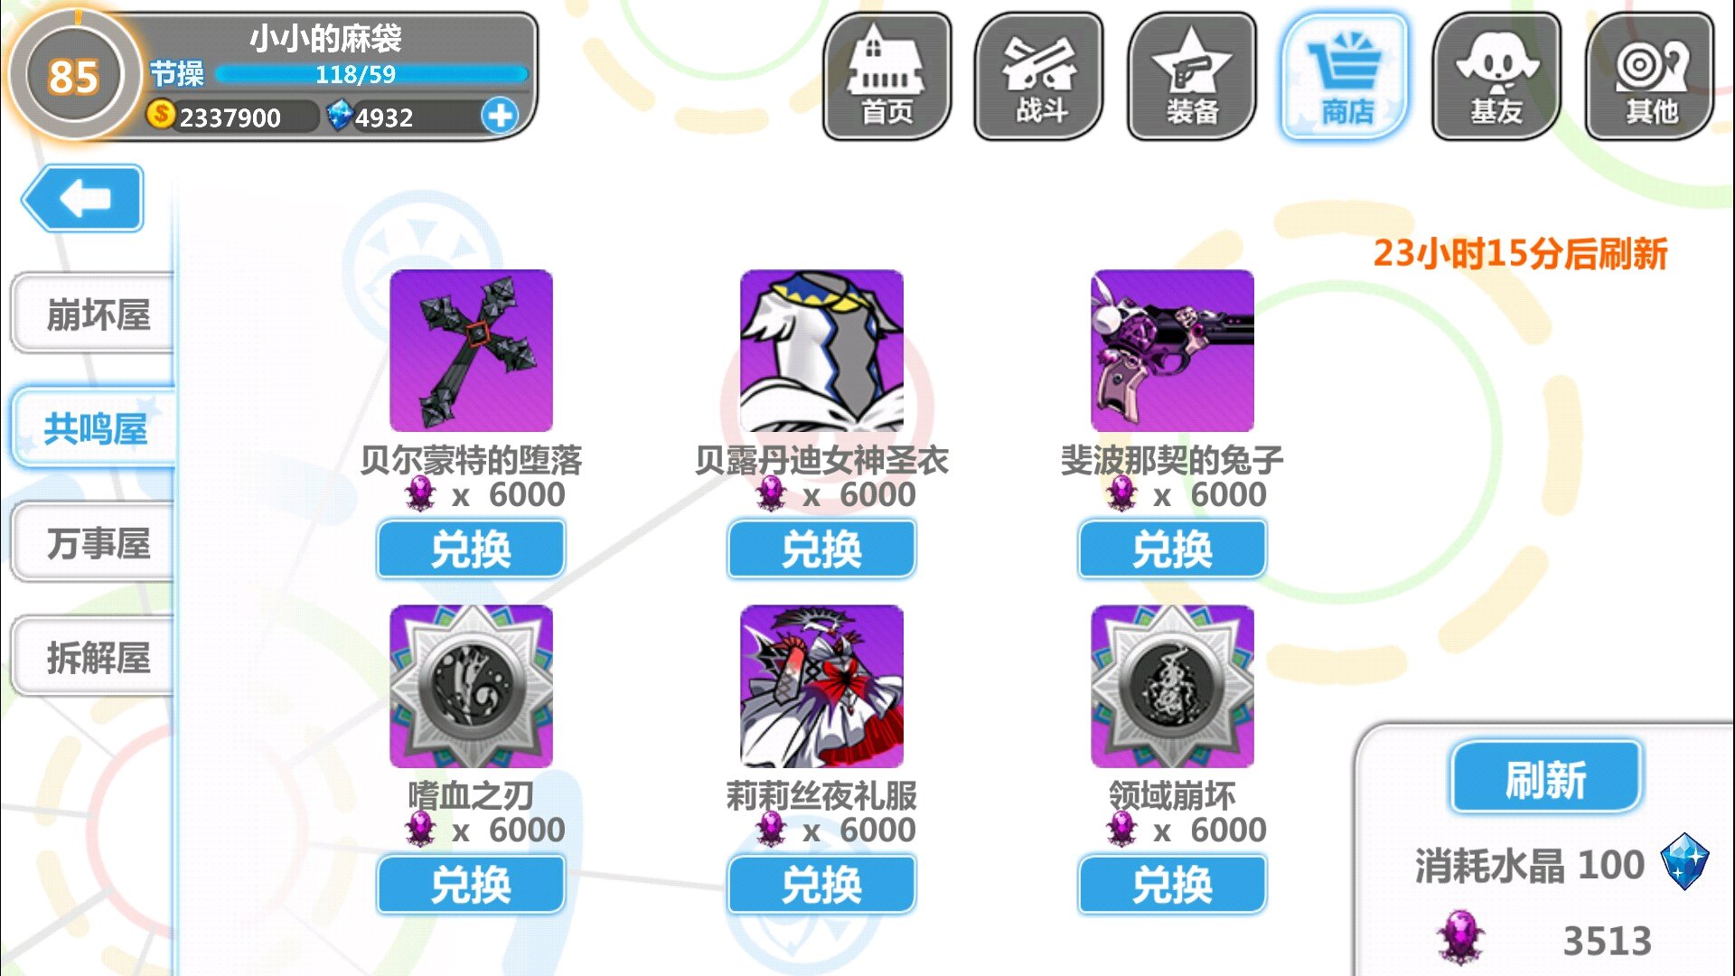This screenshot has width=1735, height=976.
Task: Click 兑换 under 莉莉丝夜礼服
Action: click(x=821, y=884)
